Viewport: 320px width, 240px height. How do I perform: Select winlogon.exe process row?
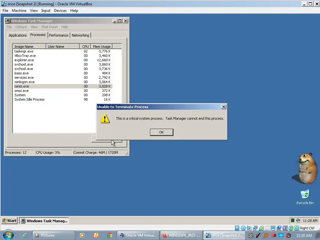tap(62, 82)
